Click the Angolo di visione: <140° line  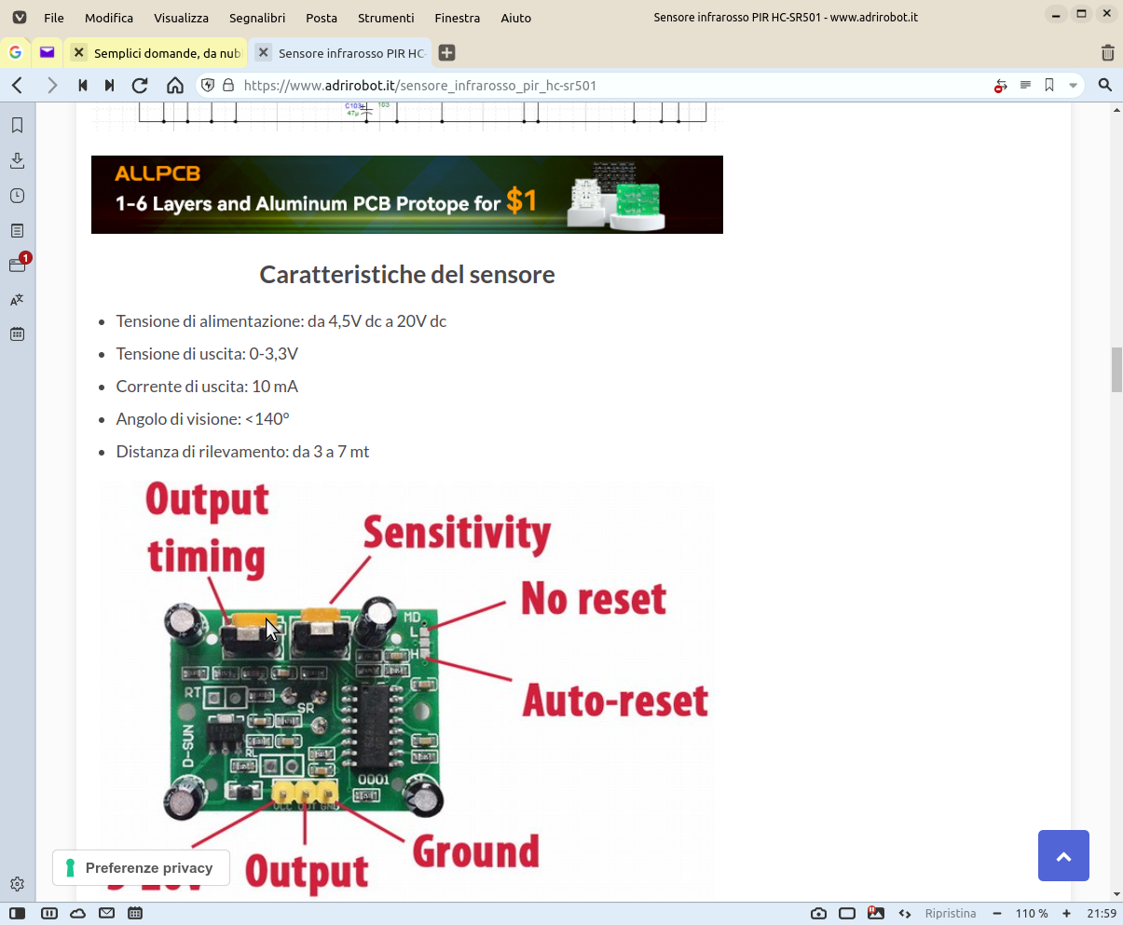pyautogui.click(x=202, y=419)
